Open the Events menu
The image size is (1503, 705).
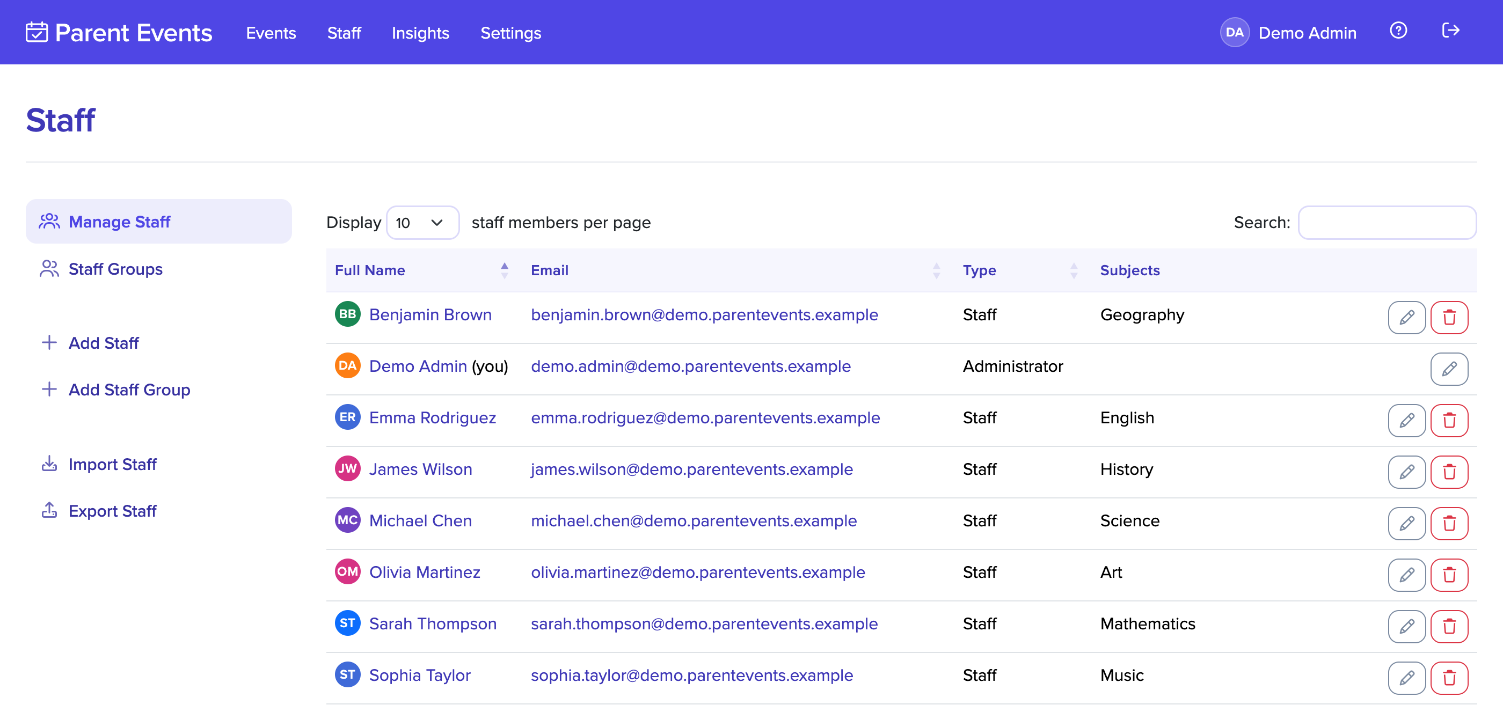(x=271, y=33)
